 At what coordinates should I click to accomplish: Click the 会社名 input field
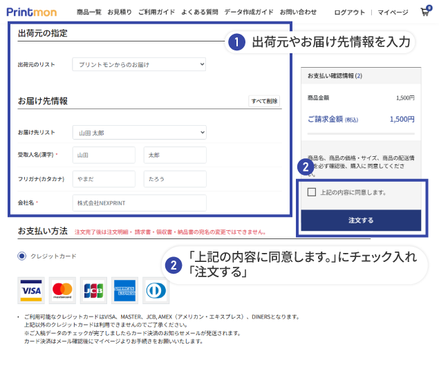click(139, 203)
